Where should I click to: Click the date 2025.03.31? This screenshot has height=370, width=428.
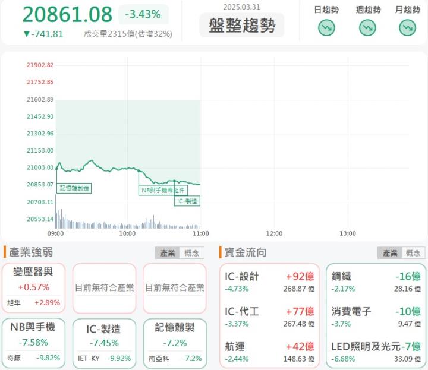(x=241, y=7)
